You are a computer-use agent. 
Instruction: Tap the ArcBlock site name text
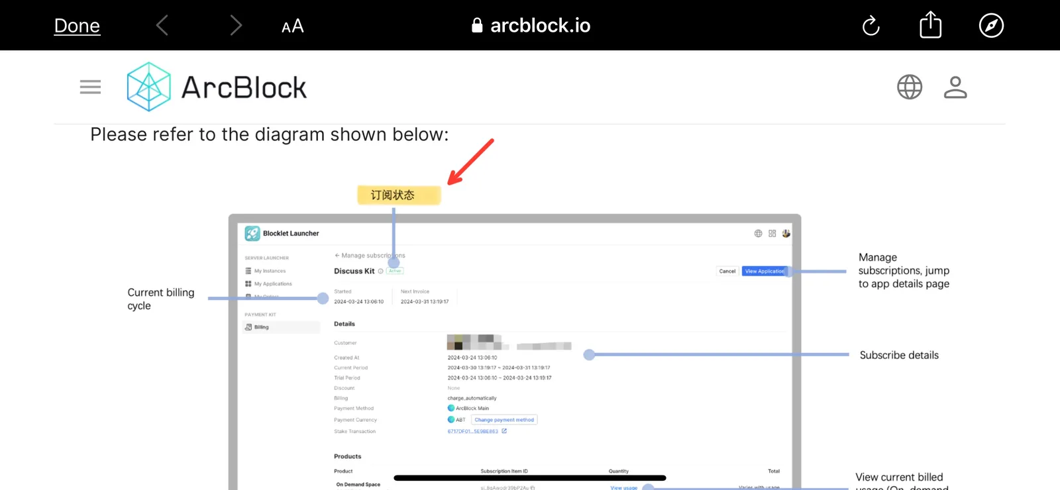coord(244,87)
